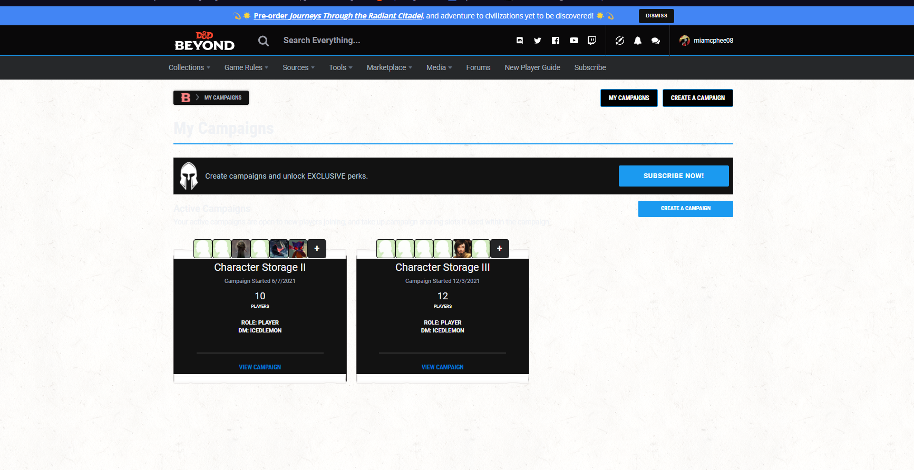
Task: Open the notifications bell
Action: tap(638, 41)
